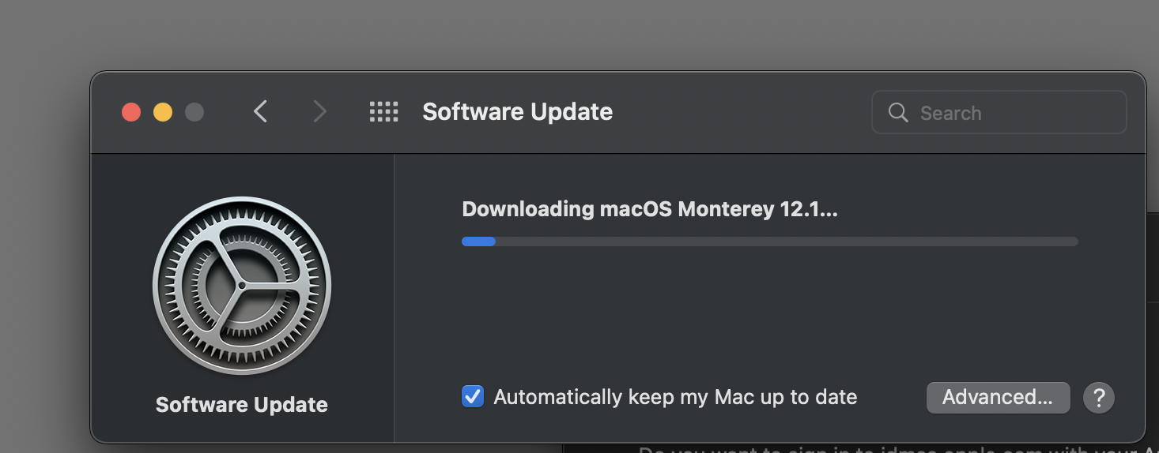This screenshot has height=453, width=1159.
Task: Click the forward chevron arrow
Action: click(319, 112)
